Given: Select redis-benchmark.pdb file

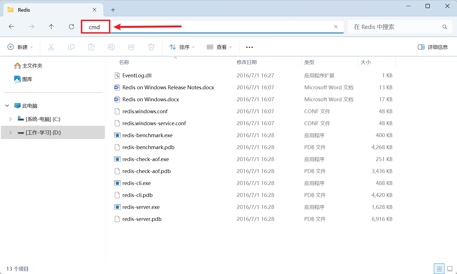Looking at the screenshot, I should pyautogui.click(x=148, y=147).
